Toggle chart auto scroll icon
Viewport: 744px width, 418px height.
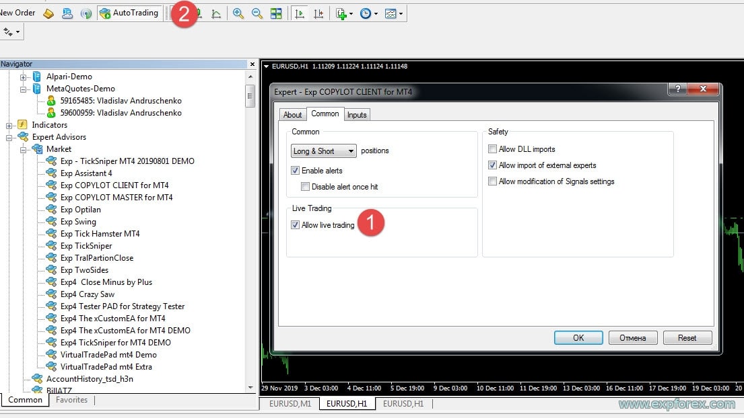(x=300, y=13)
